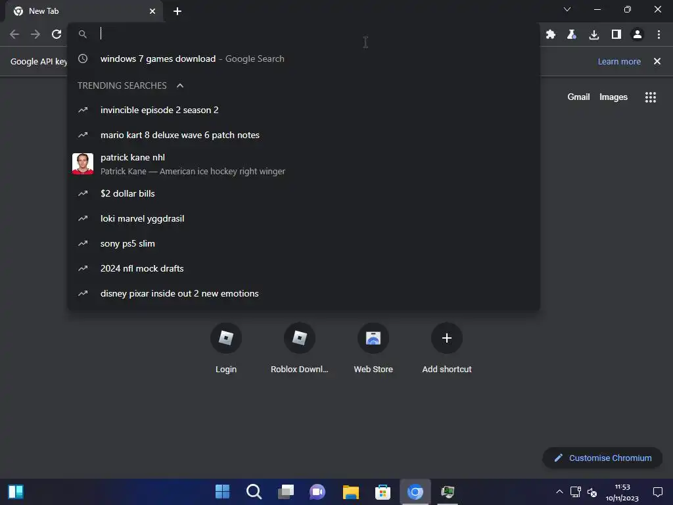Open the Web Store shortcut
The width and height of the screenshot is (673, 505).
coord(373,349)
